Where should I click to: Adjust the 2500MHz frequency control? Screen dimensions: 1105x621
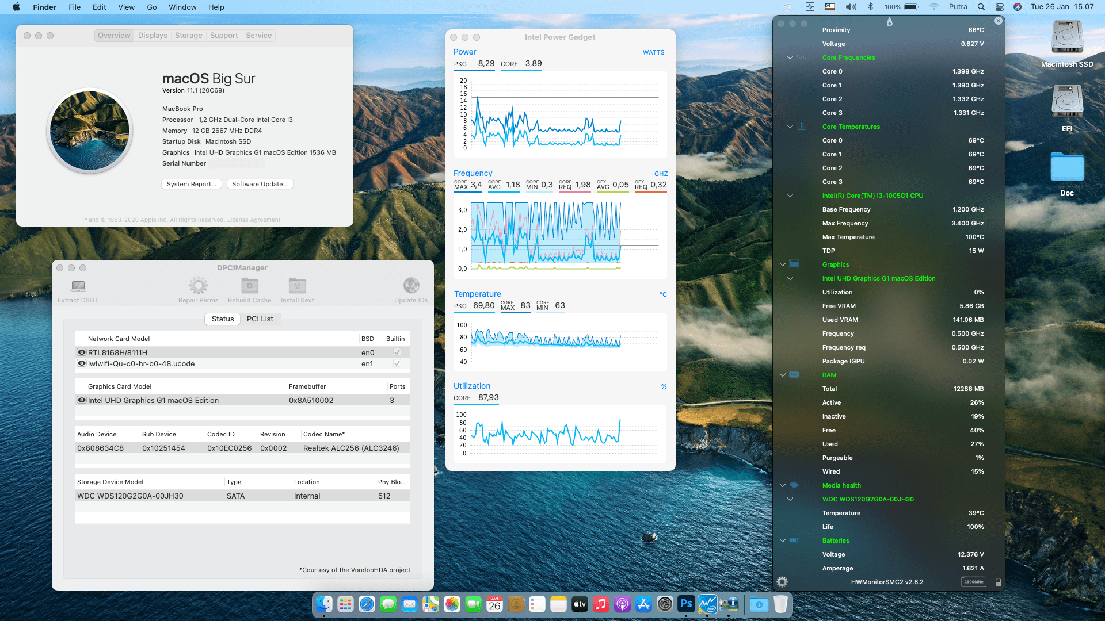974,582
